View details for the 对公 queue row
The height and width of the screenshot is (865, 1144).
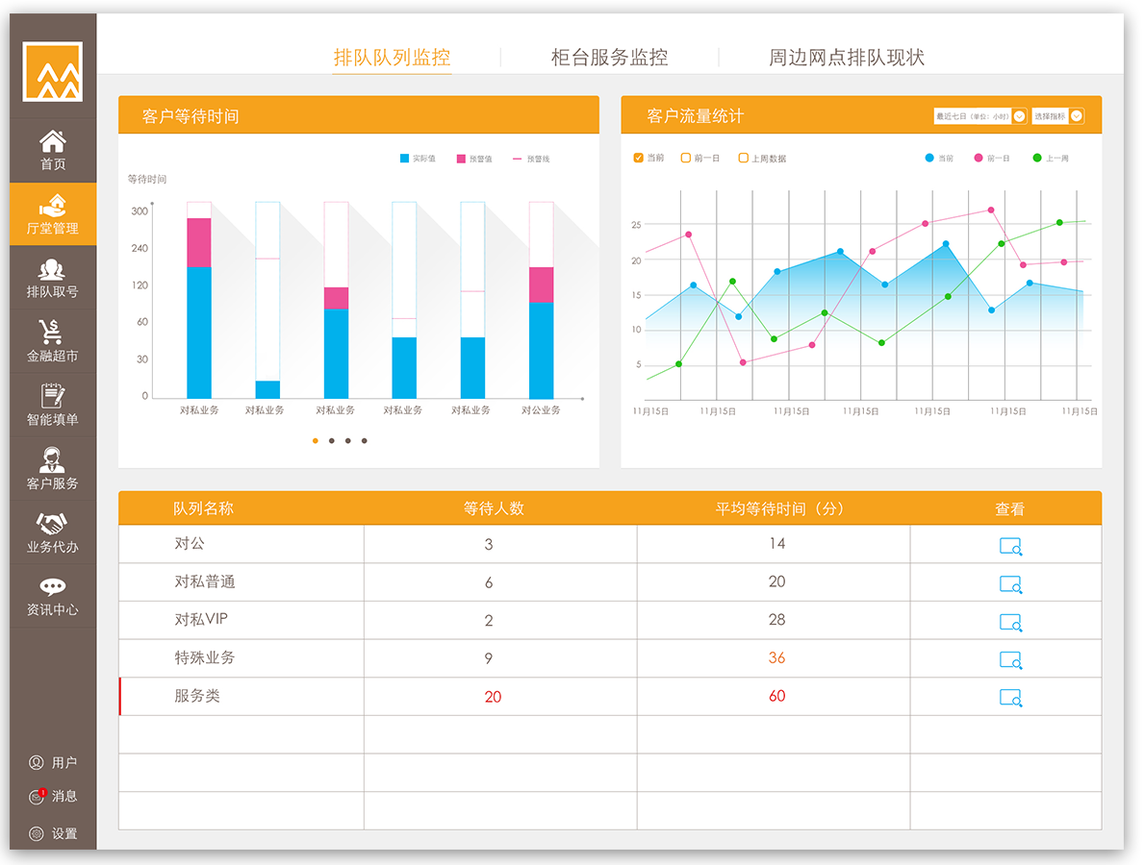[1009, 546]
